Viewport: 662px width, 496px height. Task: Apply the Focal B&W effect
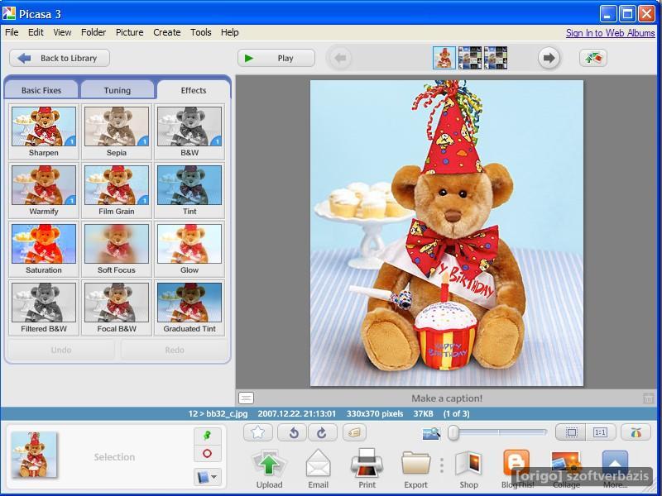click(x=117, y=307)
